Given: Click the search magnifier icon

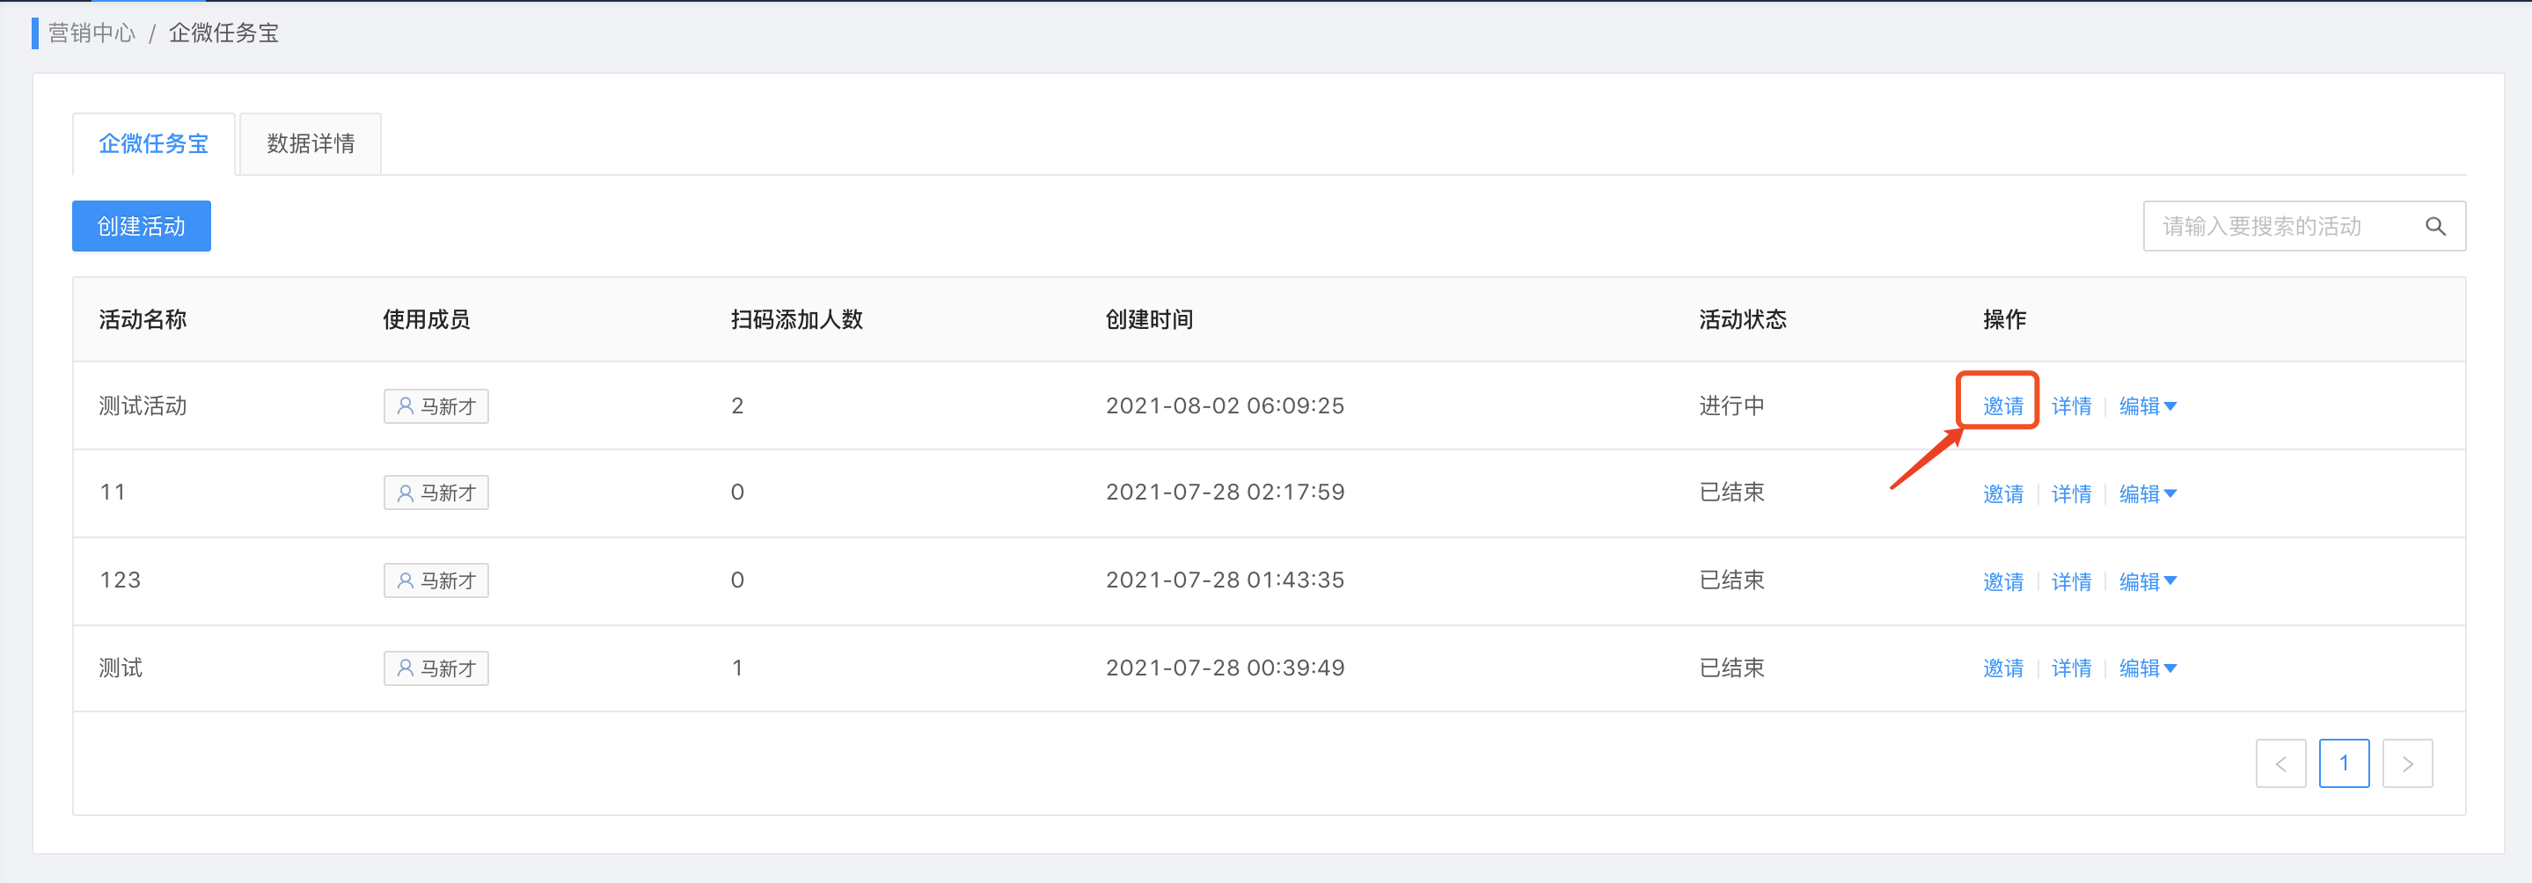Looking at the screenshot, I should pyautogui.click(x=2434, y=227).
